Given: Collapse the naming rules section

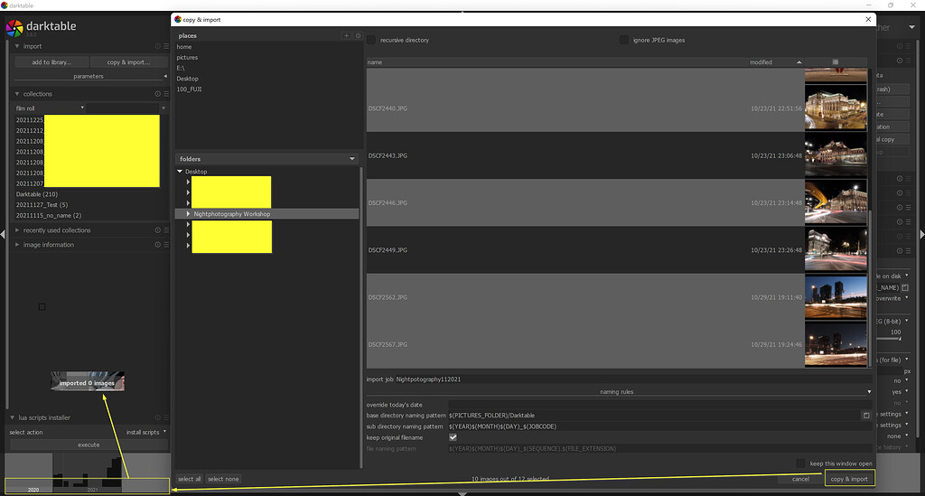Looking at the screenshot, I should (869, 391).
